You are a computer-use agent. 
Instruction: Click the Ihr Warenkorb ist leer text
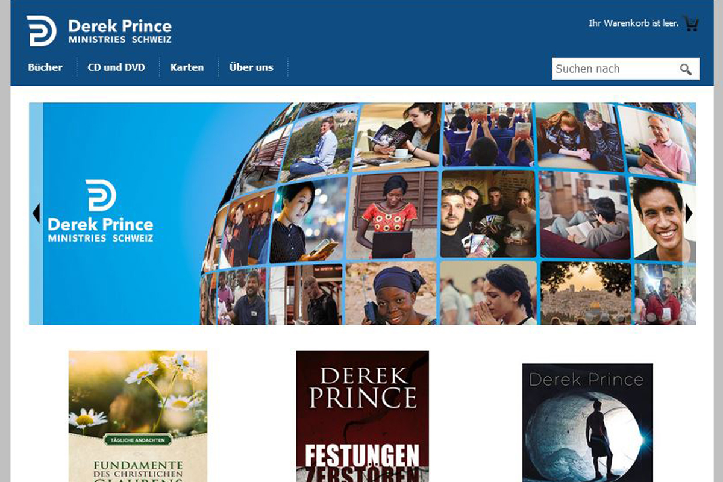pyautogui.click(x=633, y=23)
